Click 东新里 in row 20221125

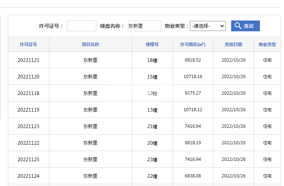pyautogui.click(x=90, y=159)
